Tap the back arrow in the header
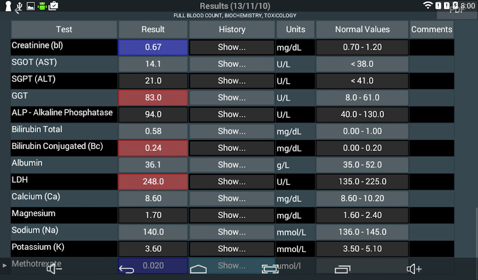 coord(17,11)
